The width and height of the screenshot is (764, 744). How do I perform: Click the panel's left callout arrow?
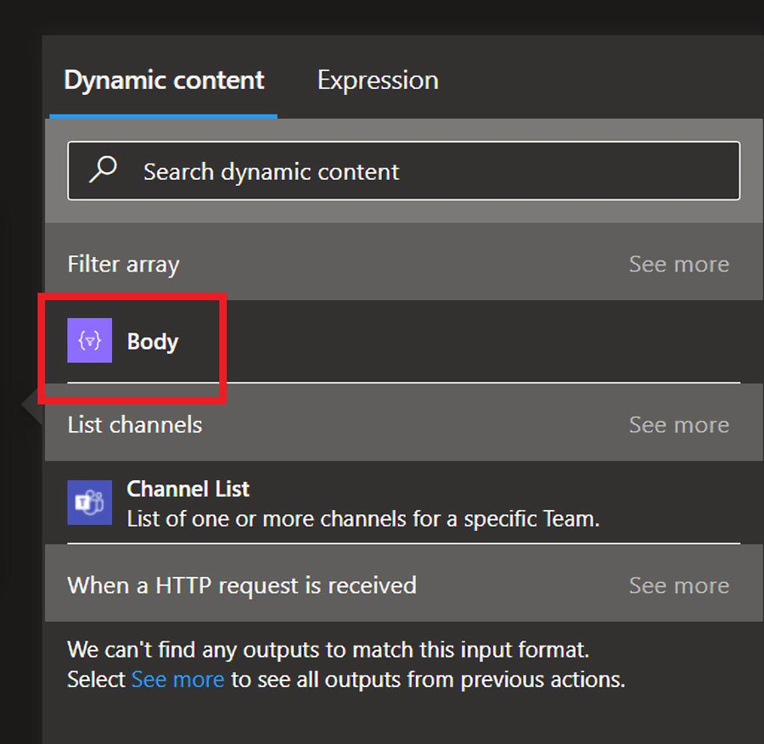32,407
